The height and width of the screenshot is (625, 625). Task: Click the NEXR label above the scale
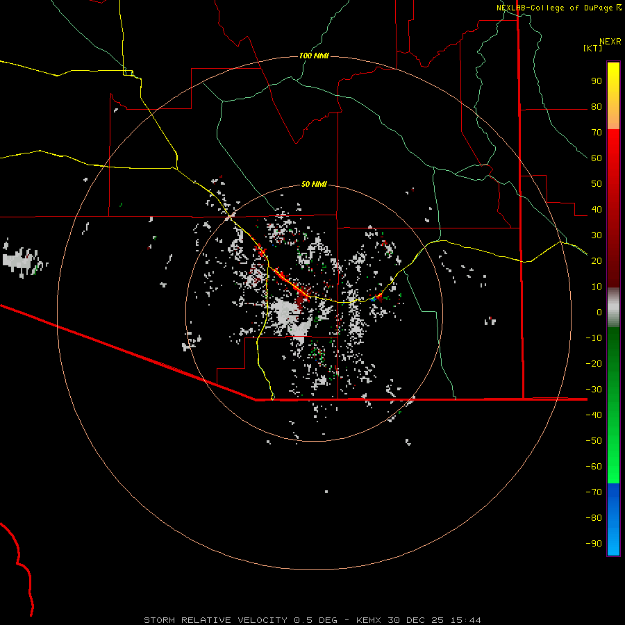click(x=610, y=42)
